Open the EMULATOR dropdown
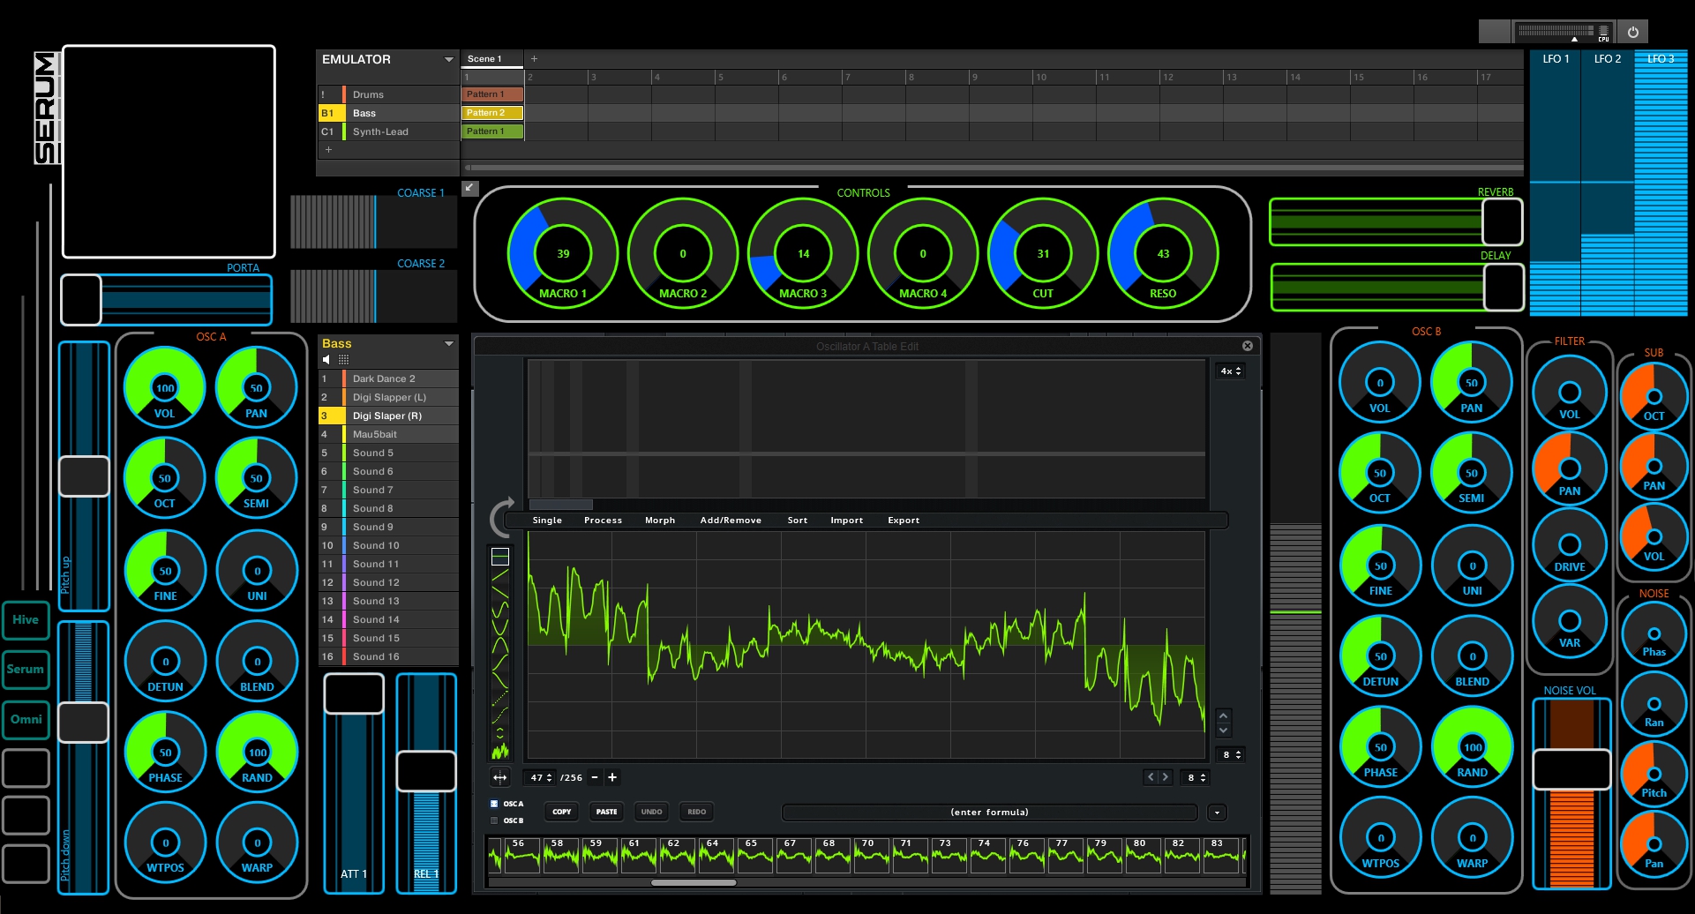This screenshot has height=914, width=1695. click(x=448, y=59)
